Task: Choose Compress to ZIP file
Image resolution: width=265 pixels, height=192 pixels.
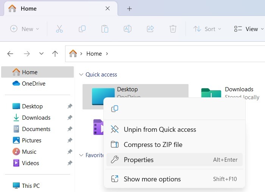Action: click(153, 145)
